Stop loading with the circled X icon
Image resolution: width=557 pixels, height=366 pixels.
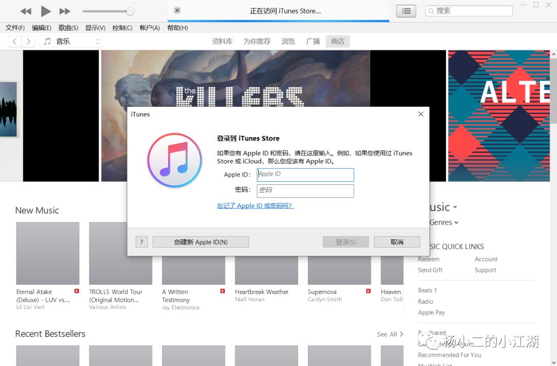click(177, 10)
